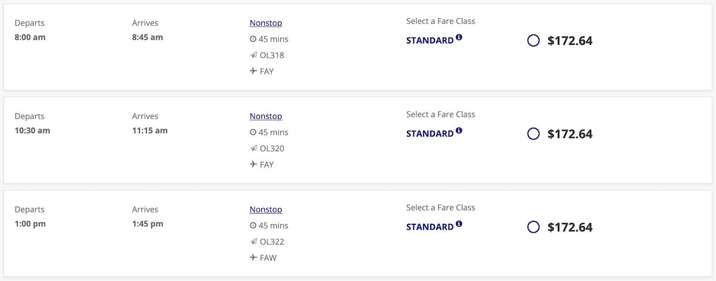Click info icon next to 8:00 am STANDARD fare
Image resolution: width=716 pixels, height=281 pixels.
[459, 38]
